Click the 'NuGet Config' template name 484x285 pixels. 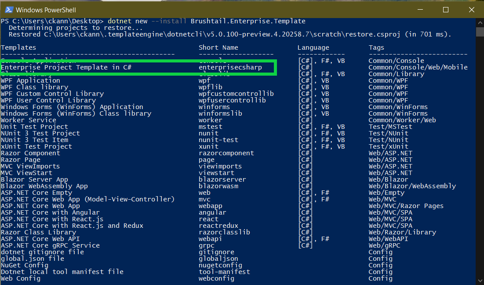(24, 266)
